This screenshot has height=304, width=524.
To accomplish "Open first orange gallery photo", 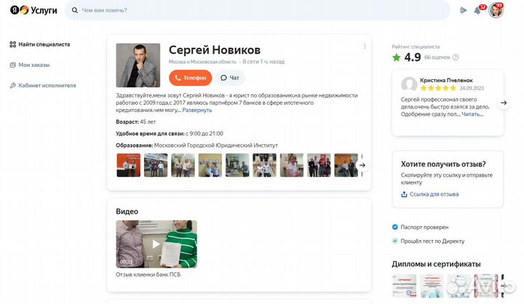I will (129, 165).
